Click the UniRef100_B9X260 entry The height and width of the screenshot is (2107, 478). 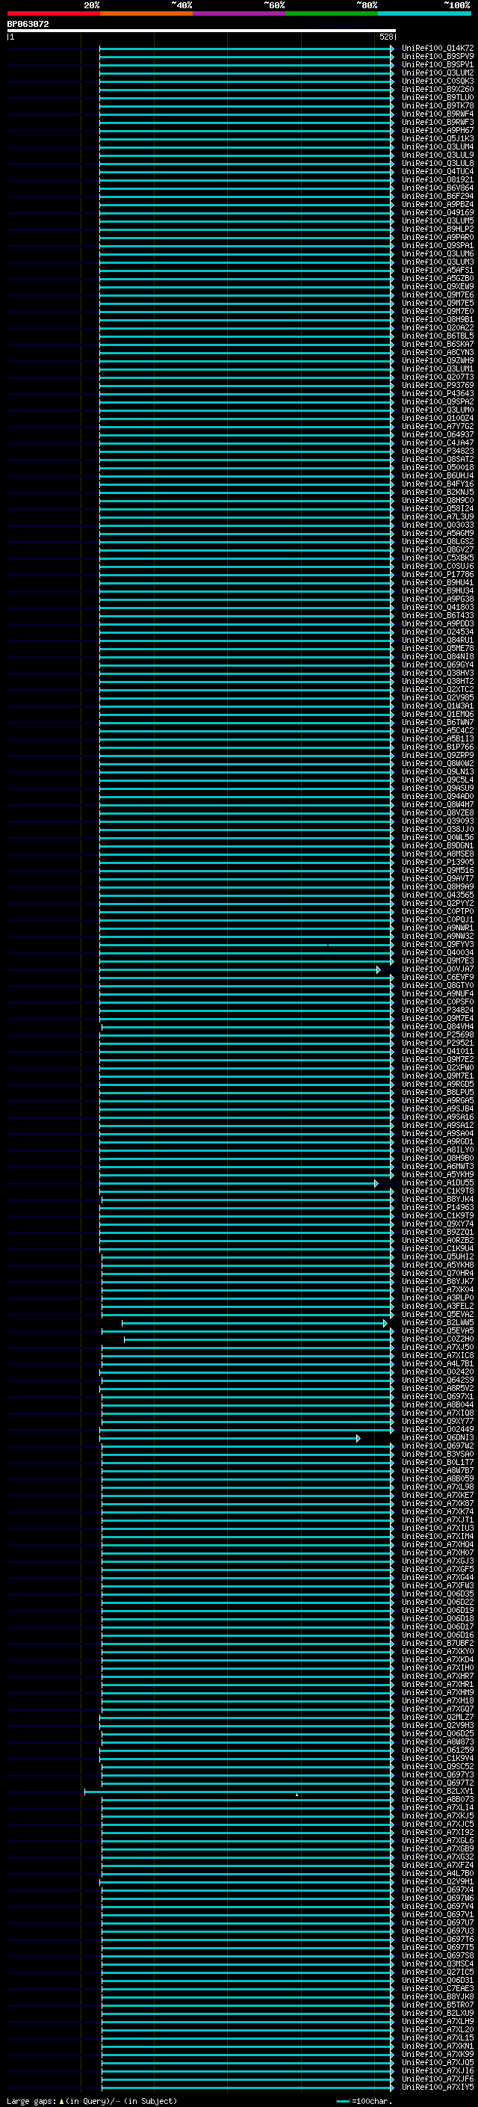[438, 89]
